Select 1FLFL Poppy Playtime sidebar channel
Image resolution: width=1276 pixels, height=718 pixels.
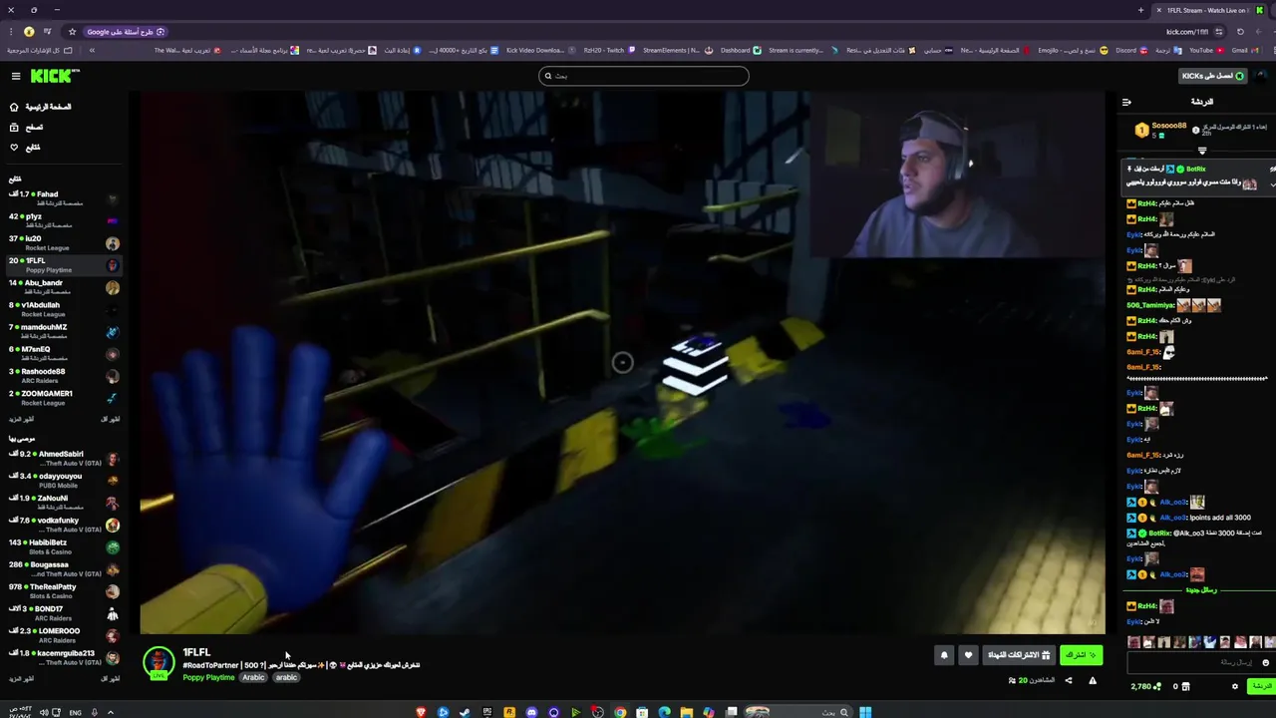[63, 265]
